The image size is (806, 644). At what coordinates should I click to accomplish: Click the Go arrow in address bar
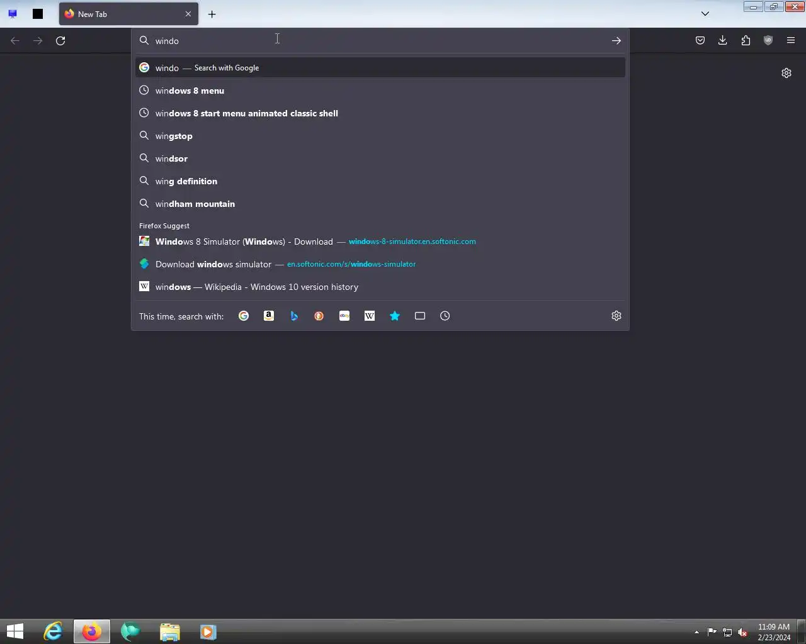click(616, 41)
